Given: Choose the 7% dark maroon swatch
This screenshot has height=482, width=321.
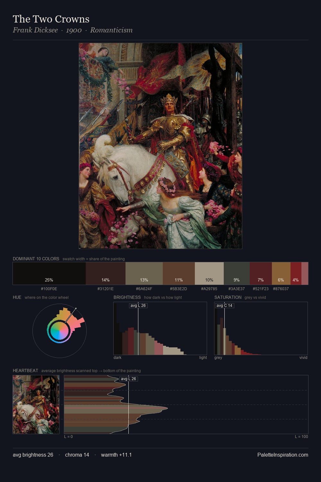Looking at the screenshot, I should [x=261, y=273].
